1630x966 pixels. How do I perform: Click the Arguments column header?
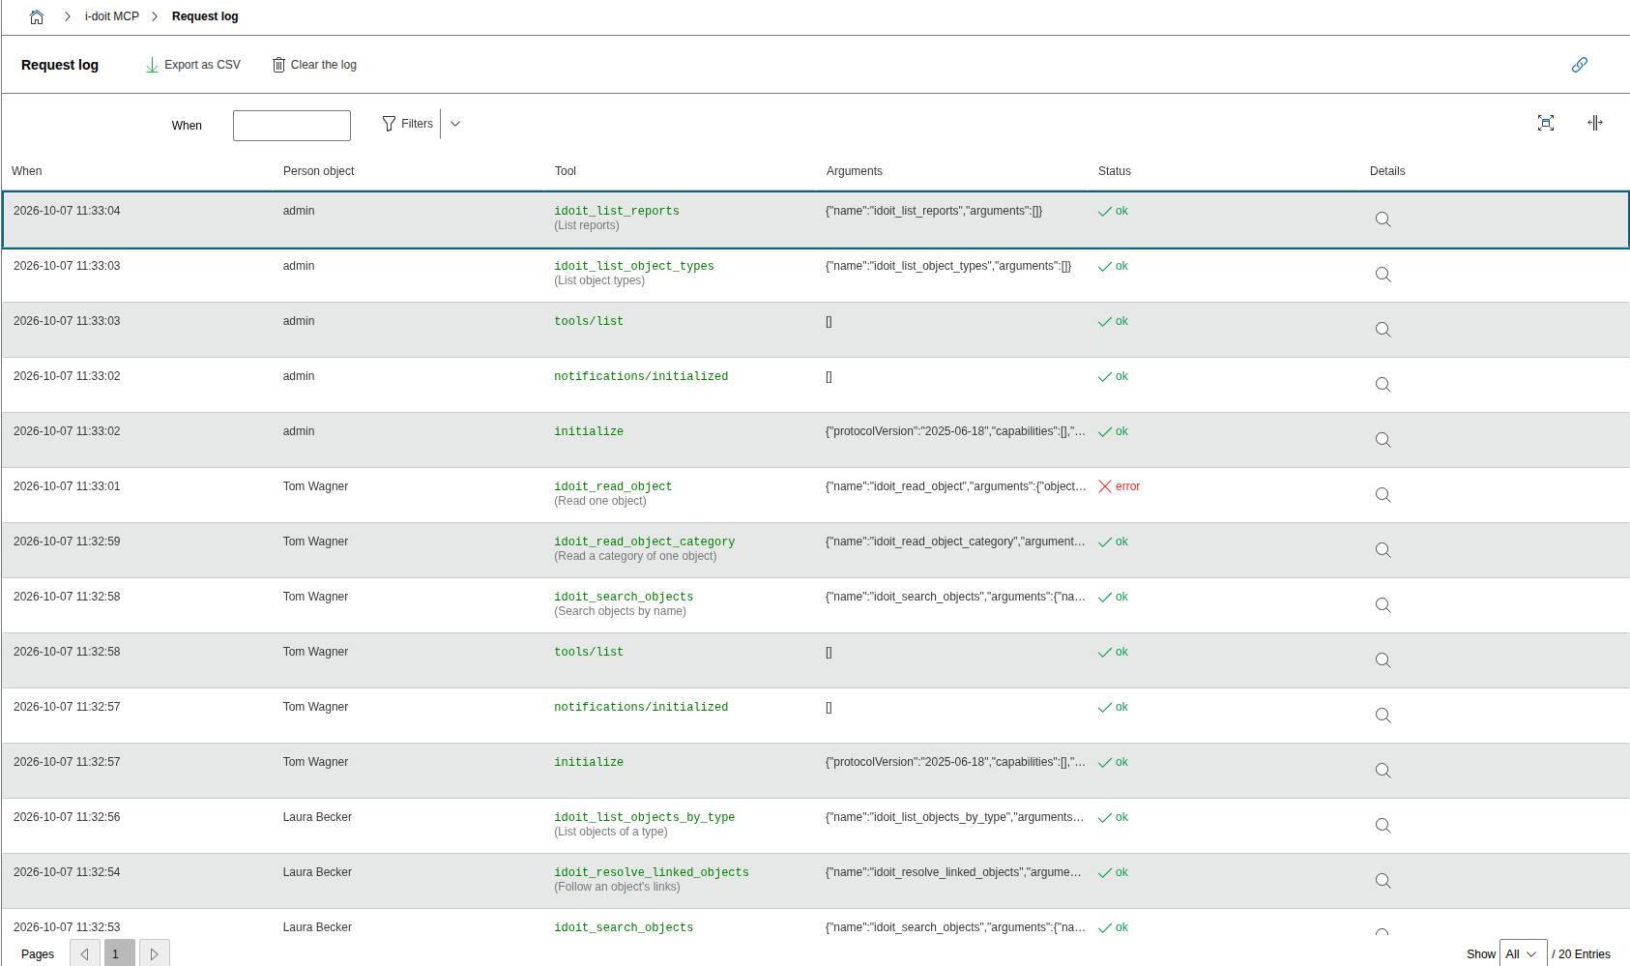pyautogui.click(x=855, y=171)
